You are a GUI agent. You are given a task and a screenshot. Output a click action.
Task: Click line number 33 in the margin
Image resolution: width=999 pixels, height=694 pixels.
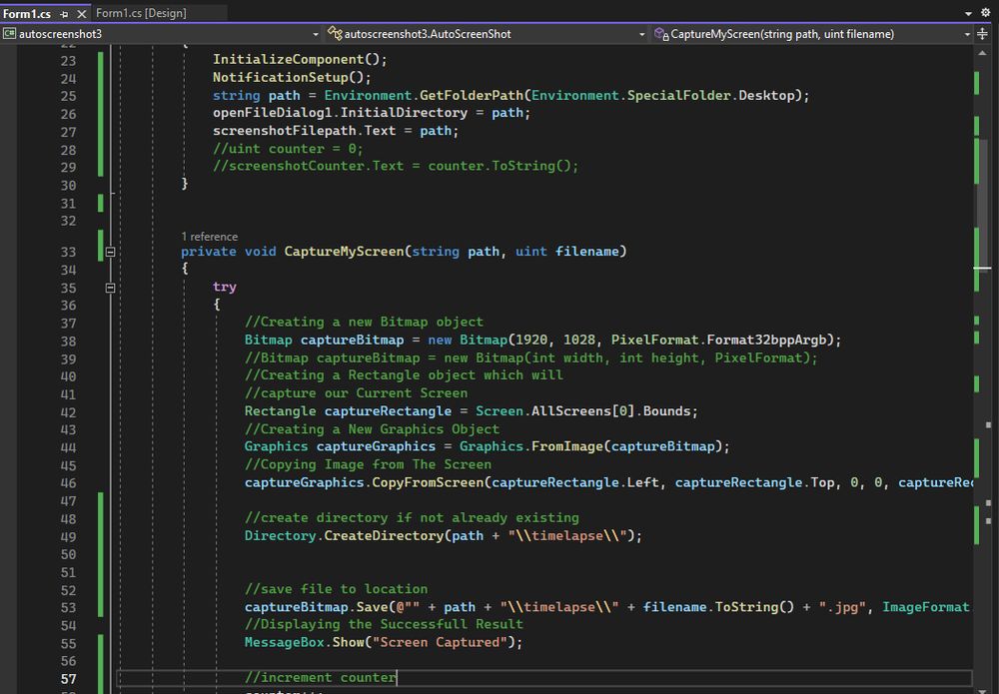[68, 252]
